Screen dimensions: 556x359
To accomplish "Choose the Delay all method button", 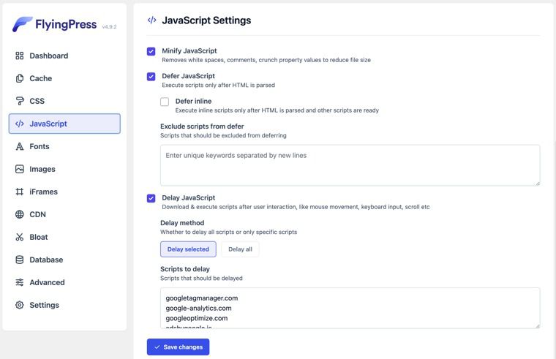I will tap(240, 249).
